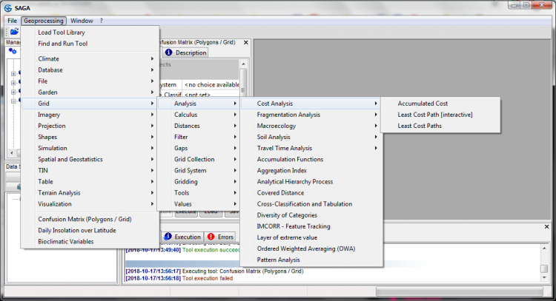Image resolution: width=556 pixels, height=301 pixels.
Task: Open the Soil Analysis submenu
Action: [311, 137]
